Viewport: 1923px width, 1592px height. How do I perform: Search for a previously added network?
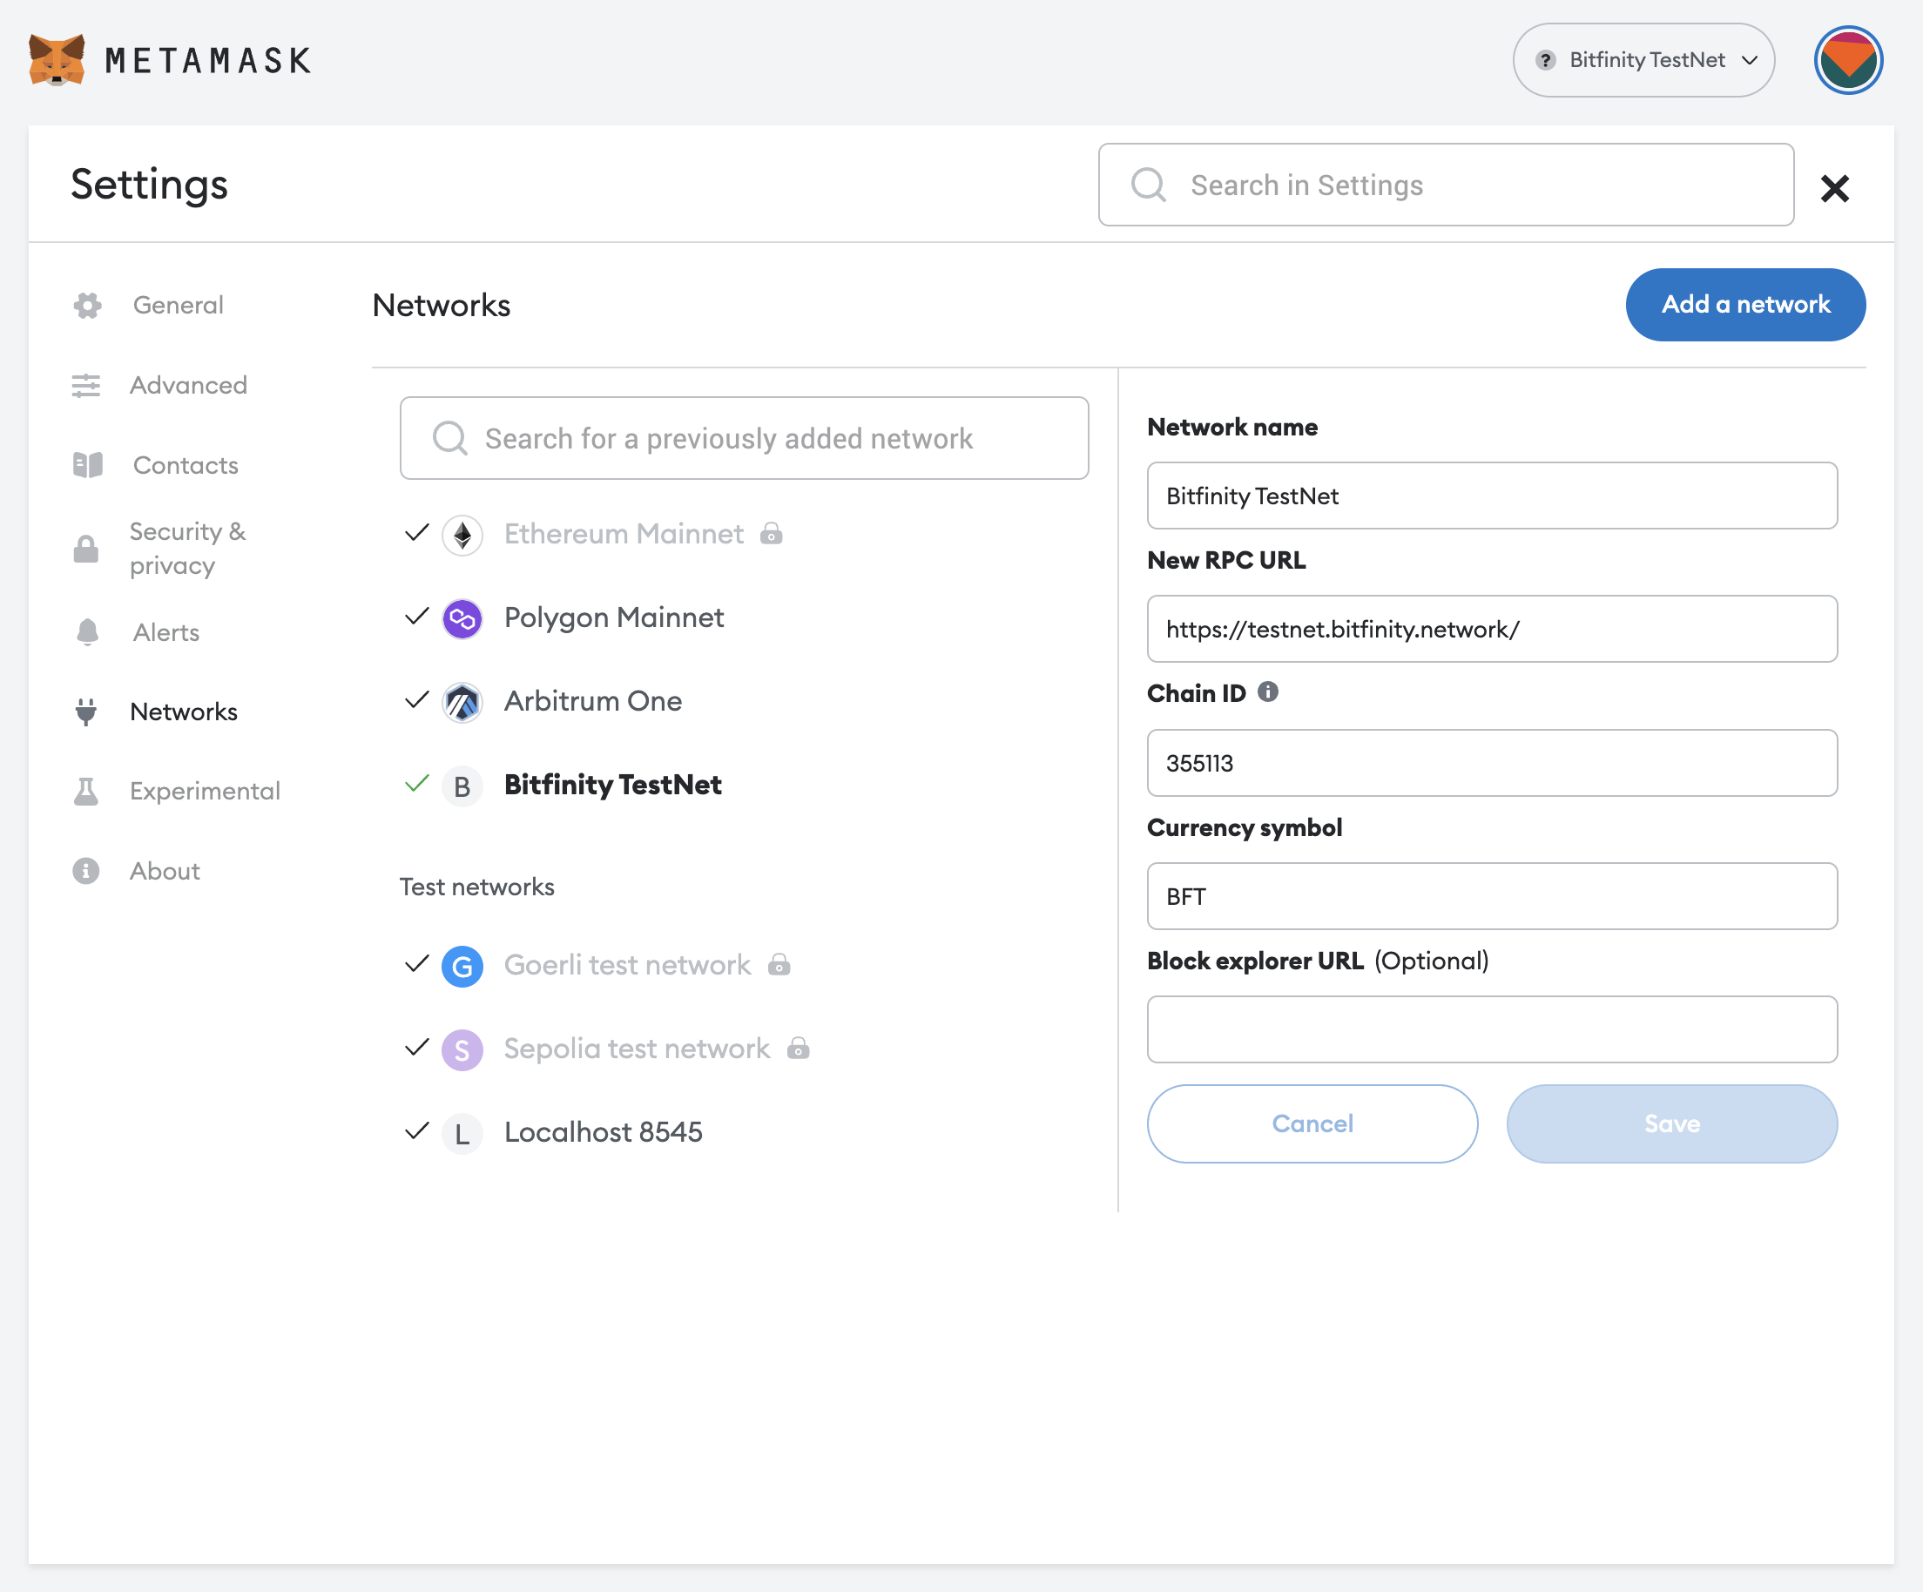pyautogui.click(x=746, y=437)
